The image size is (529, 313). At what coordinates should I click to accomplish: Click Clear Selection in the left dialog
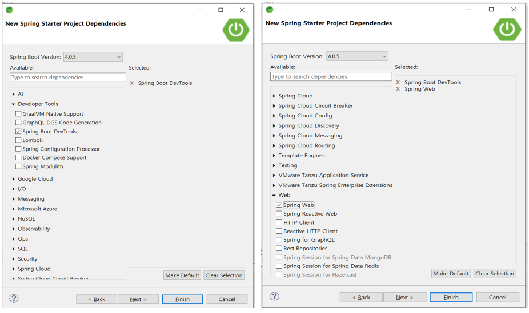[x=224, y=275]
